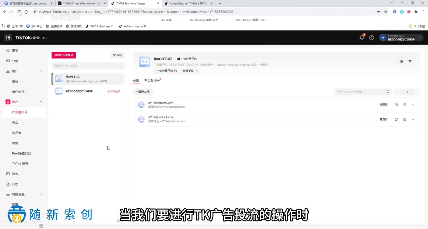Delete member a***9@outlook.com with trash icon
This screenshot has width=428, height=229.
[405, 119]
